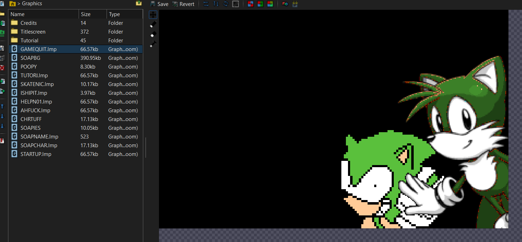The width and height of the screenshot is (522, 242).
Task: Select the move/drag offset tool
Action: (153, 15)
